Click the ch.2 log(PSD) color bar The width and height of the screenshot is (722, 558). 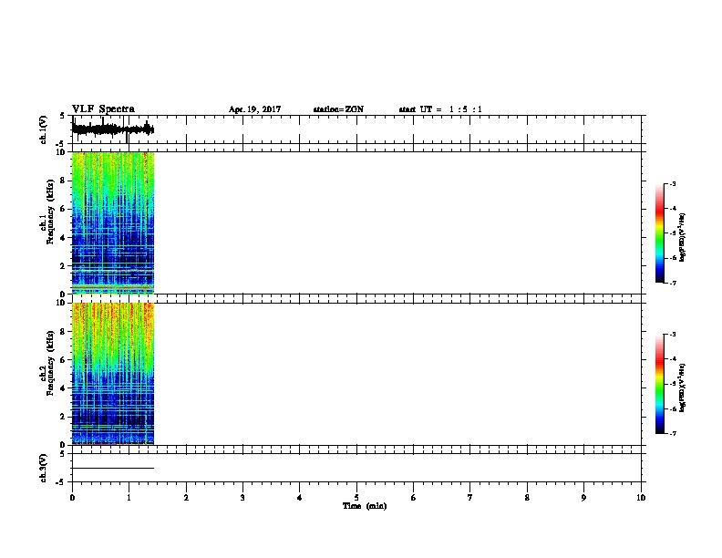tap(660, 384)
